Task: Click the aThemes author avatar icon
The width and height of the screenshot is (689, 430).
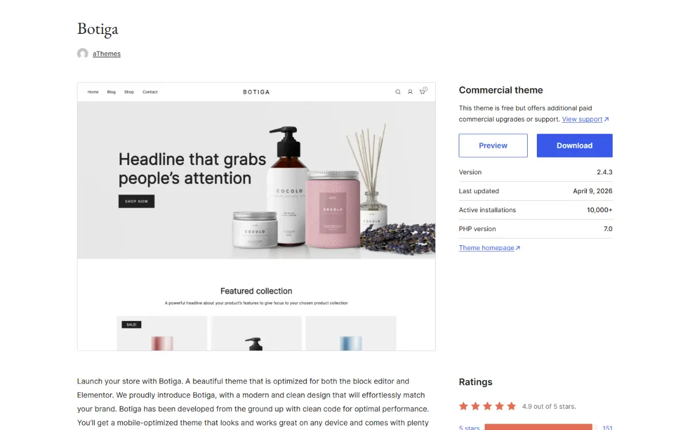Action: coord(83,54)
